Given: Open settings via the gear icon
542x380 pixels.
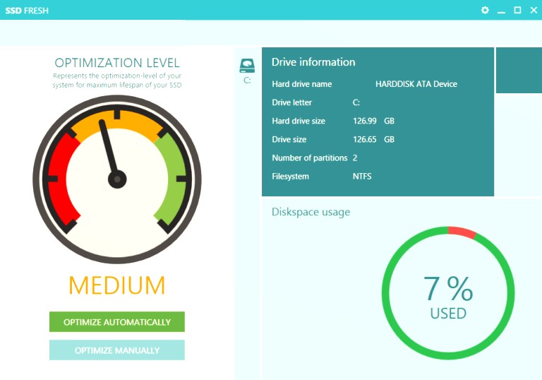Looking at the screenshot, I should [x=485, y=10].
